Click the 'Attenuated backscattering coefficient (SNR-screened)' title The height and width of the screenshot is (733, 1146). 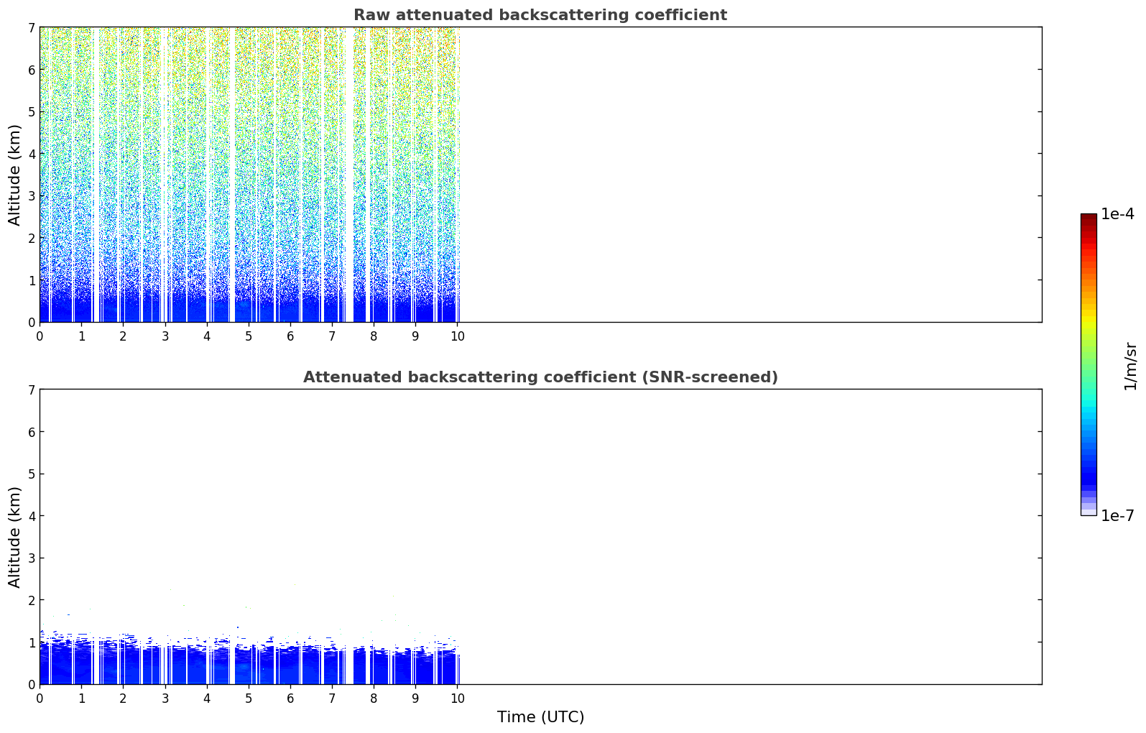[x=540, y=377]
